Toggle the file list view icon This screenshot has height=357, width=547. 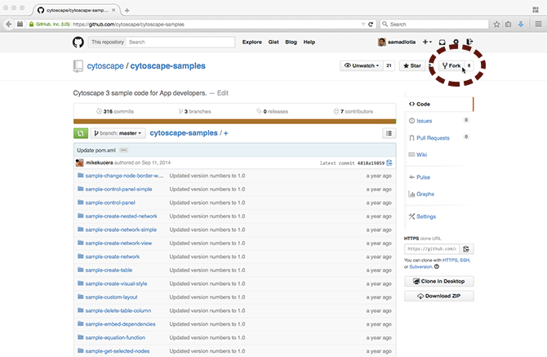click(x=389, y=133)
